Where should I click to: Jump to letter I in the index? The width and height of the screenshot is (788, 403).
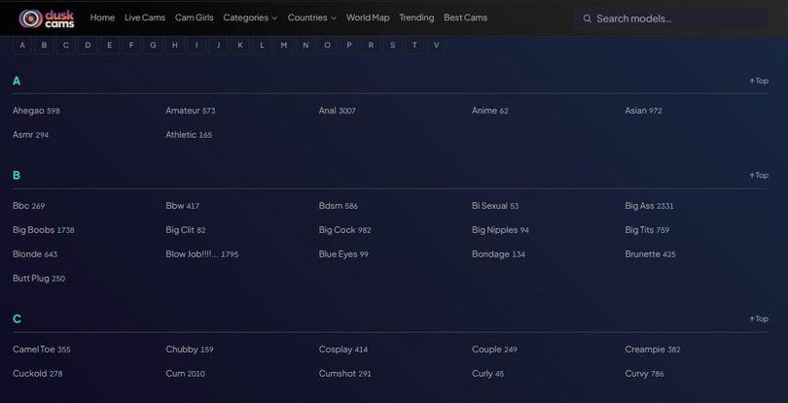(x=197, y=46)
